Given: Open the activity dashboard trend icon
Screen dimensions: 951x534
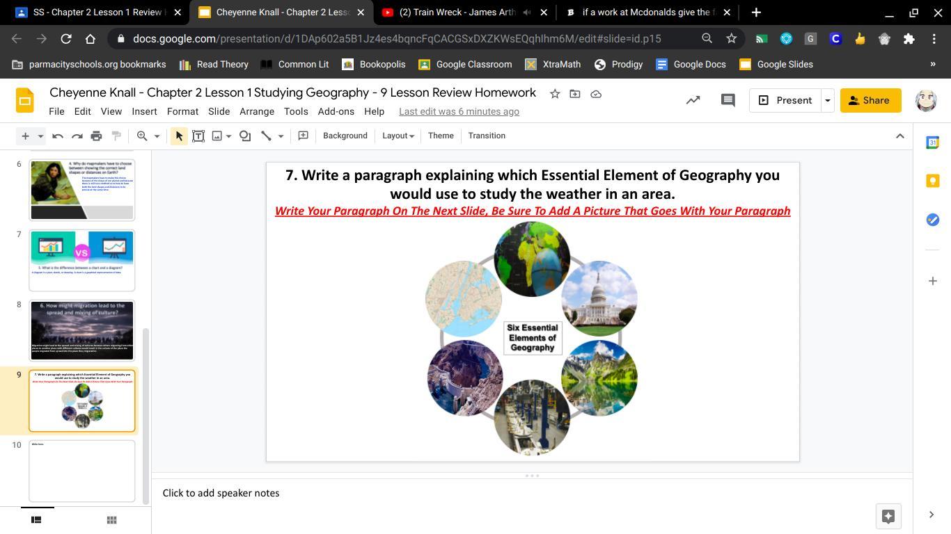Looking at the screenshot, I should pyautogui.click(x=693, y=100).
